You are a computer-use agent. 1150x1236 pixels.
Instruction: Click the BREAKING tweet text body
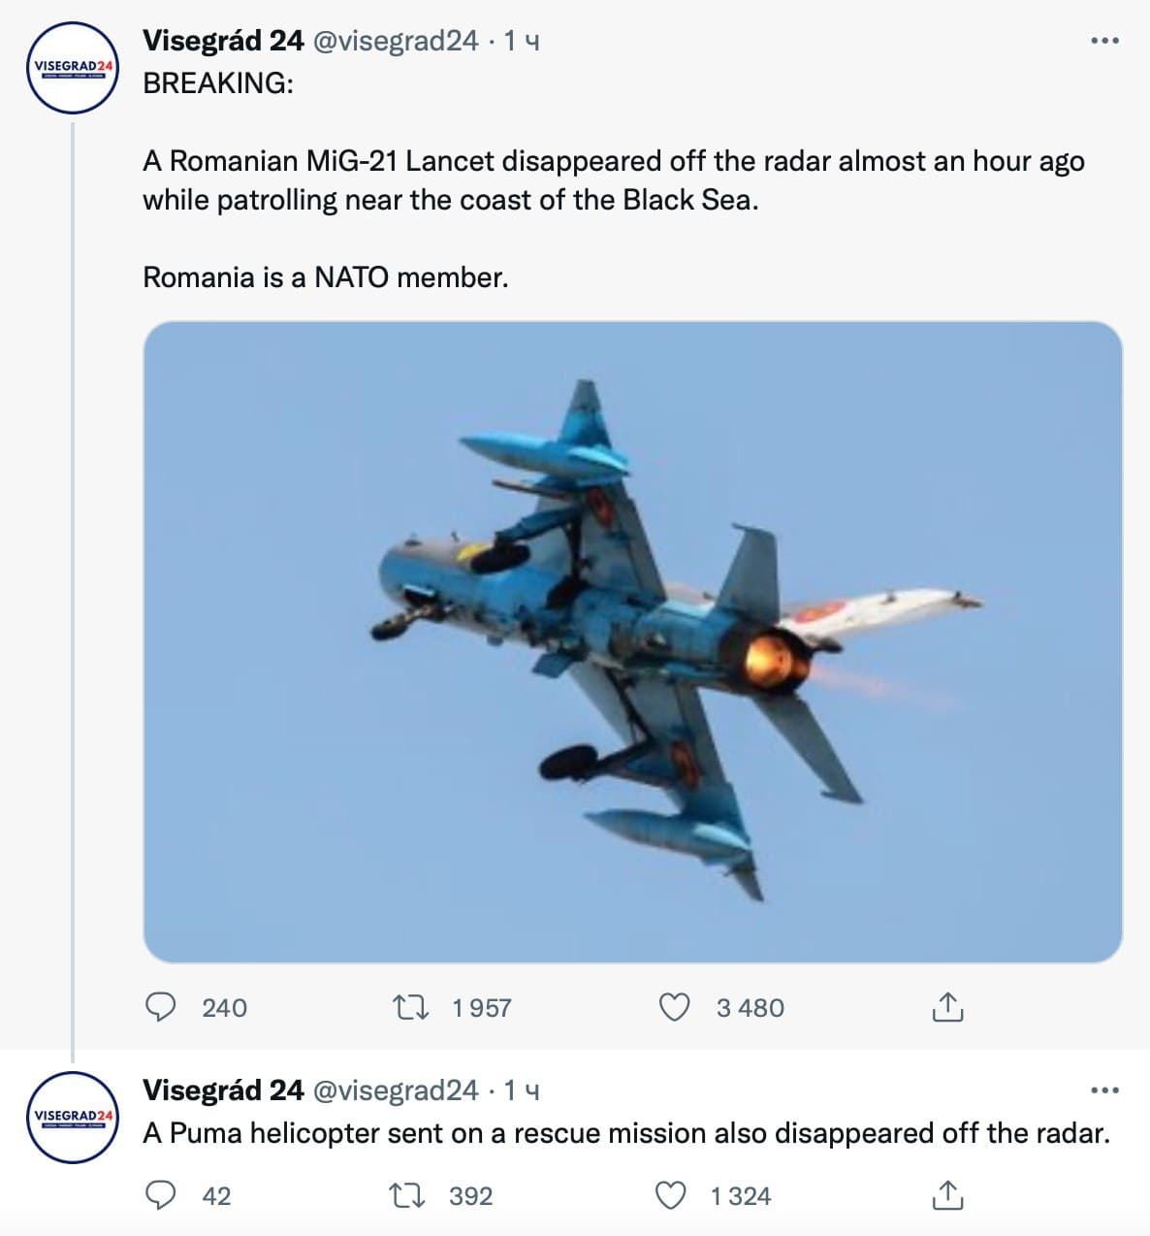pyautogui.click(x=613, y=180)
